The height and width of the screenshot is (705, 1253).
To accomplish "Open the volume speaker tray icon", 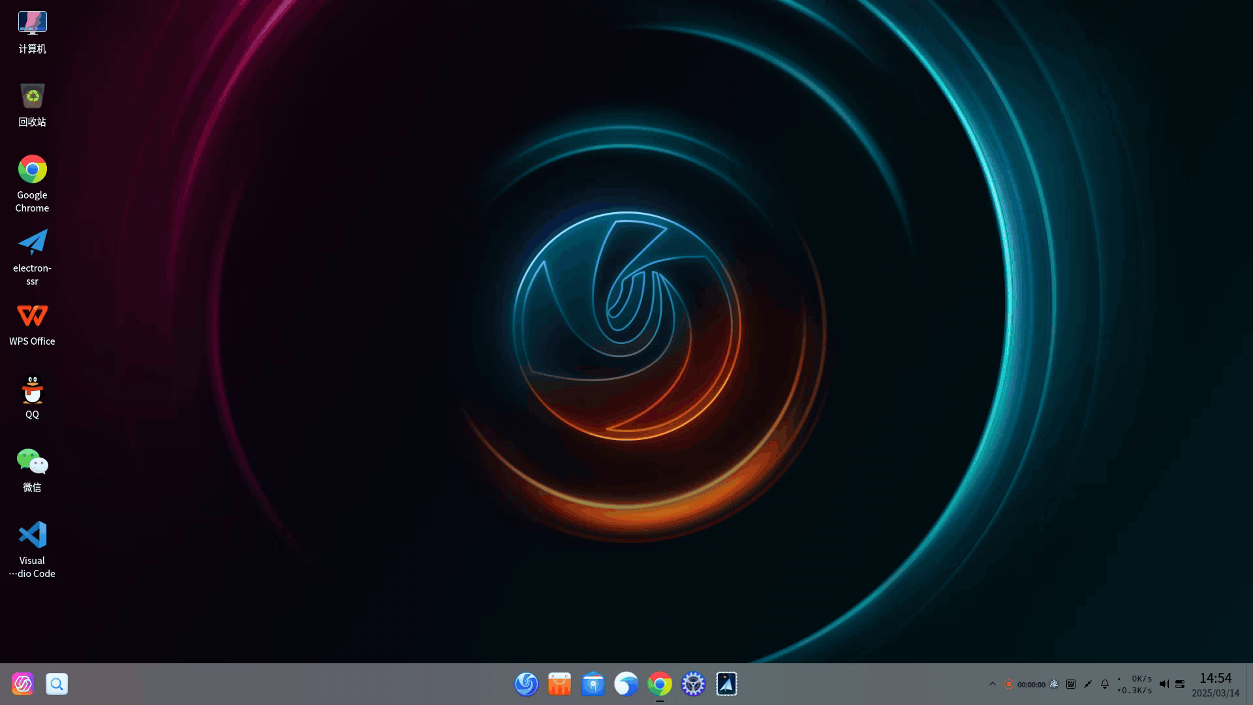I will click(1164, 684).
